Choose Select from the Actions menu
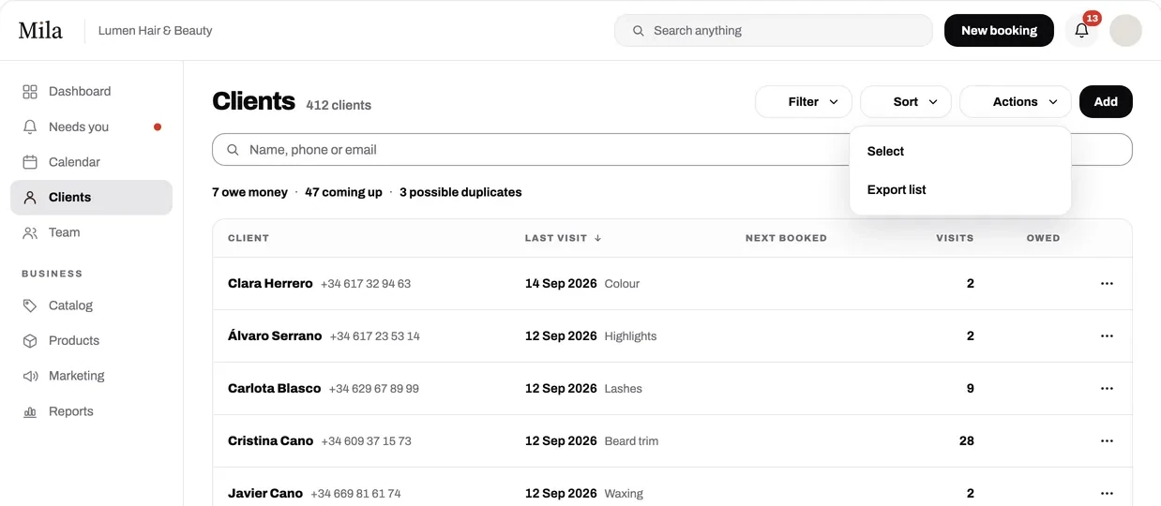This screenshot has width=1161, height=506. [x=960, y=151]
